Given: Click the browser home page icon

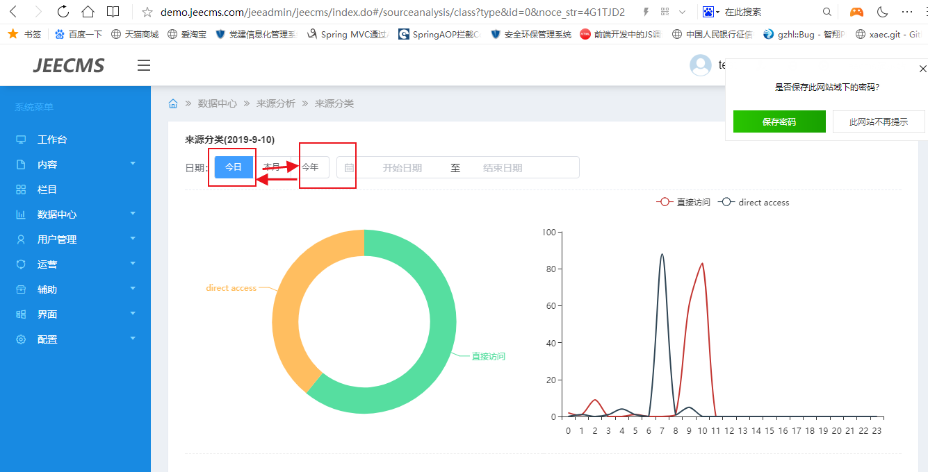Looking at the screenshot, I should tap(88, 12).
